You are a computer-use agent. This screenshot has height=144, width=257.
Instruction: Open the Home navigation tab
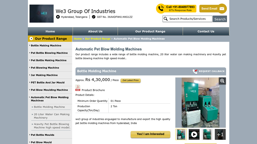50,31
